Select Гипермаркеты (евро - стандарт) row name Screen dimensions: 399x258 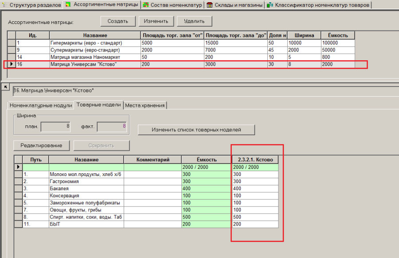pos(95,43)
